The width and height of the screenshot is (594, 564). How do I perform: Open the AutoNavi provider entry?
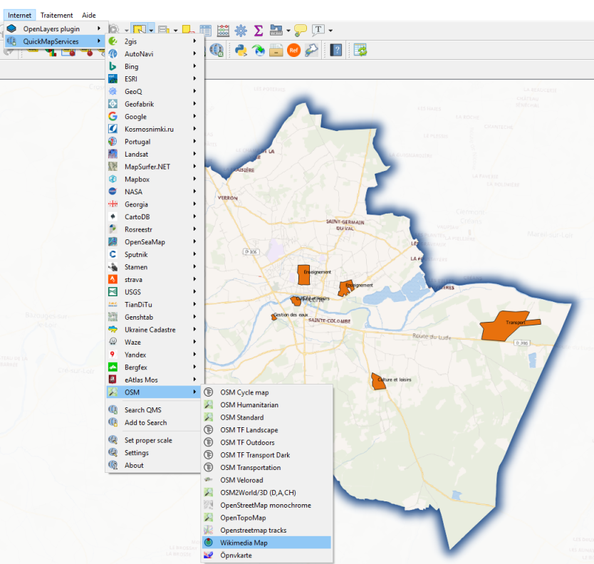(x=154, y=54)
